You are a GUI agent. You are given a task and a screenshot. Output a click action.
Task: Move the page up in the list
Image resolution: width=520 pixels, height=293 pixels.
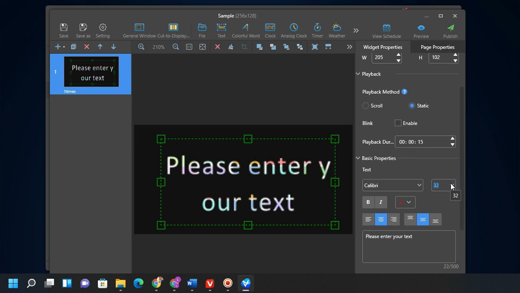point(100,47)
